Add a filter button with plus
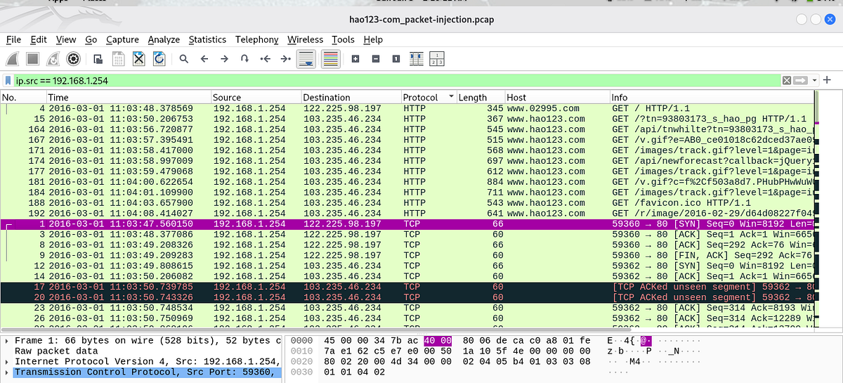Screen dimensions: 843x383 [828, 80]
